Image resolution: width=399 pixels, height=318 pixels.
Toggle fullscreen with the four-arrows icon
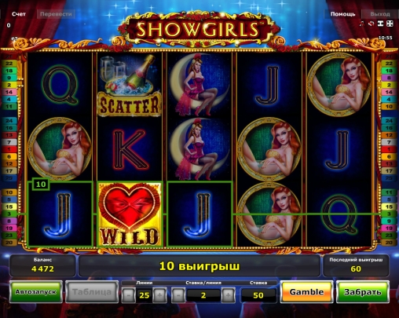[x=390, y=24]
